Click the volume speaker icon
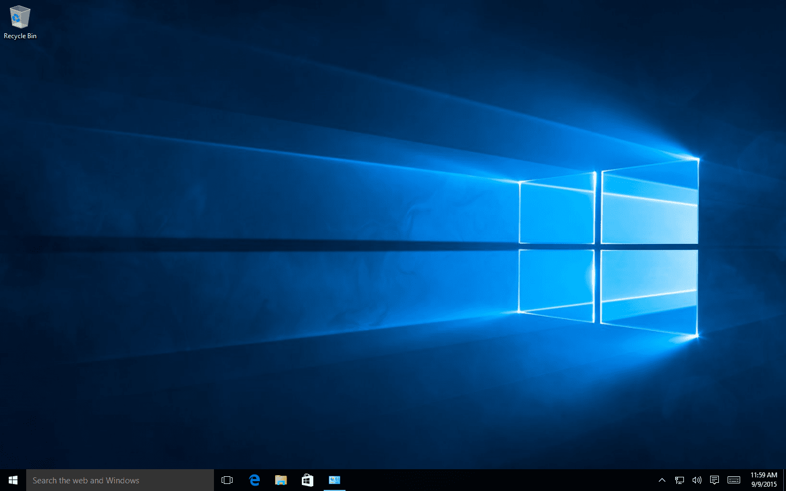The height and width of the screenshot is (491, 786). click(x=696, y=480)
